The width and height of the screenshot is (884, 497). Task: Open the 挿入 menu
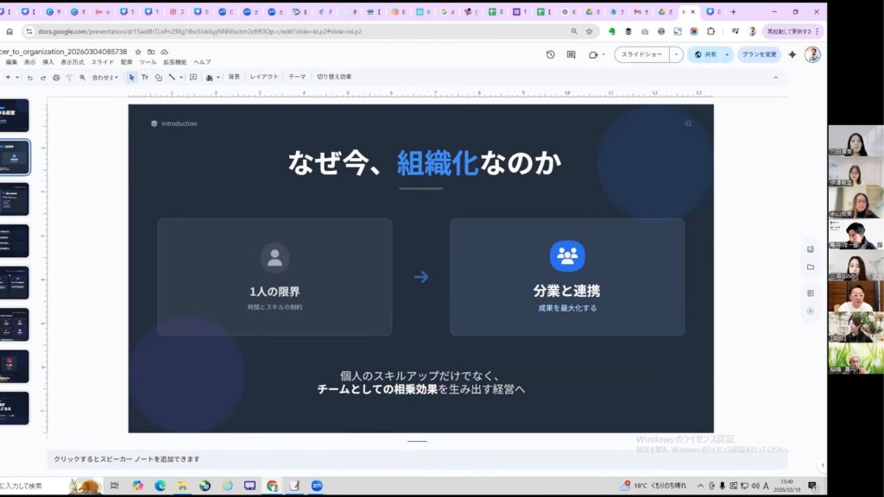(x=48, y=62)
